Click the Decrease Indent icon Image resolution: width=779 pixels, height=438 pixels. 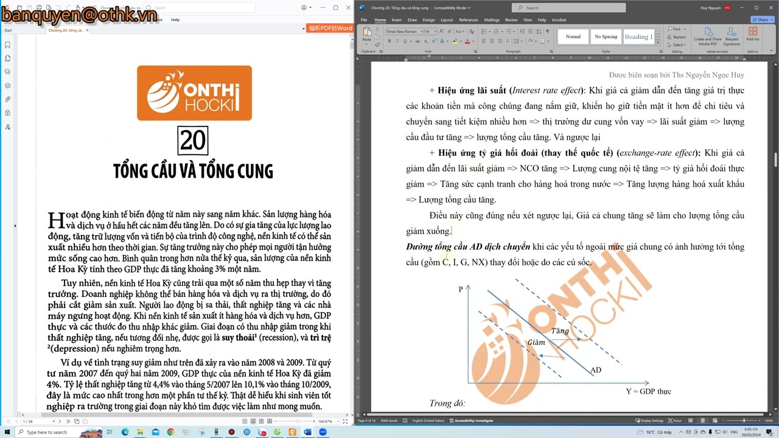pos(522,31)
